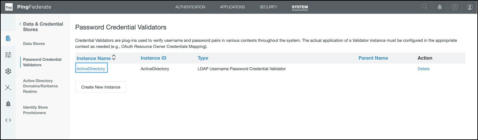Image resolution: width=478 pixels, height=140 pixels.
Task: Open the search magnifier icon
Action: [x=424, y=7]
